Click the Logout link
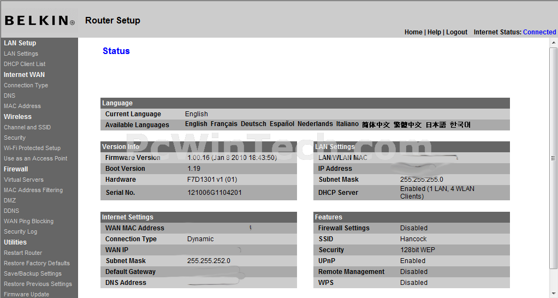The width and height of the screenshot is (558, 298). 456,32
